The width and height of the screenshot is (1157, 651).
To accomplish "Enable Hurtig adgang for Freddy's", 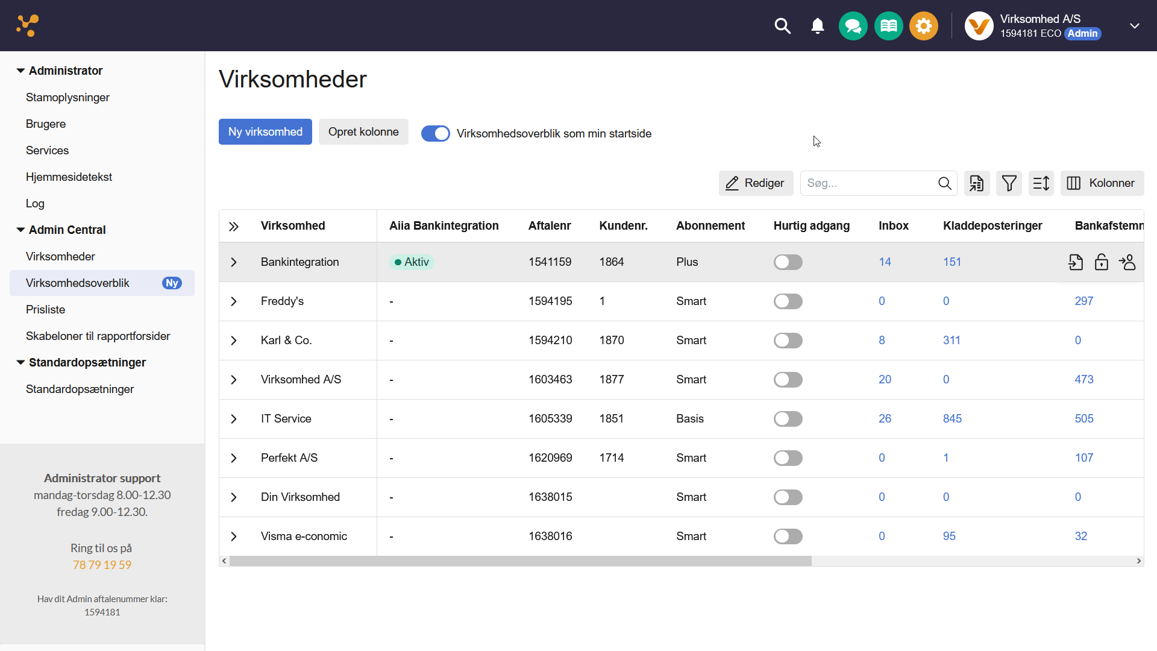I will (788, 301).
